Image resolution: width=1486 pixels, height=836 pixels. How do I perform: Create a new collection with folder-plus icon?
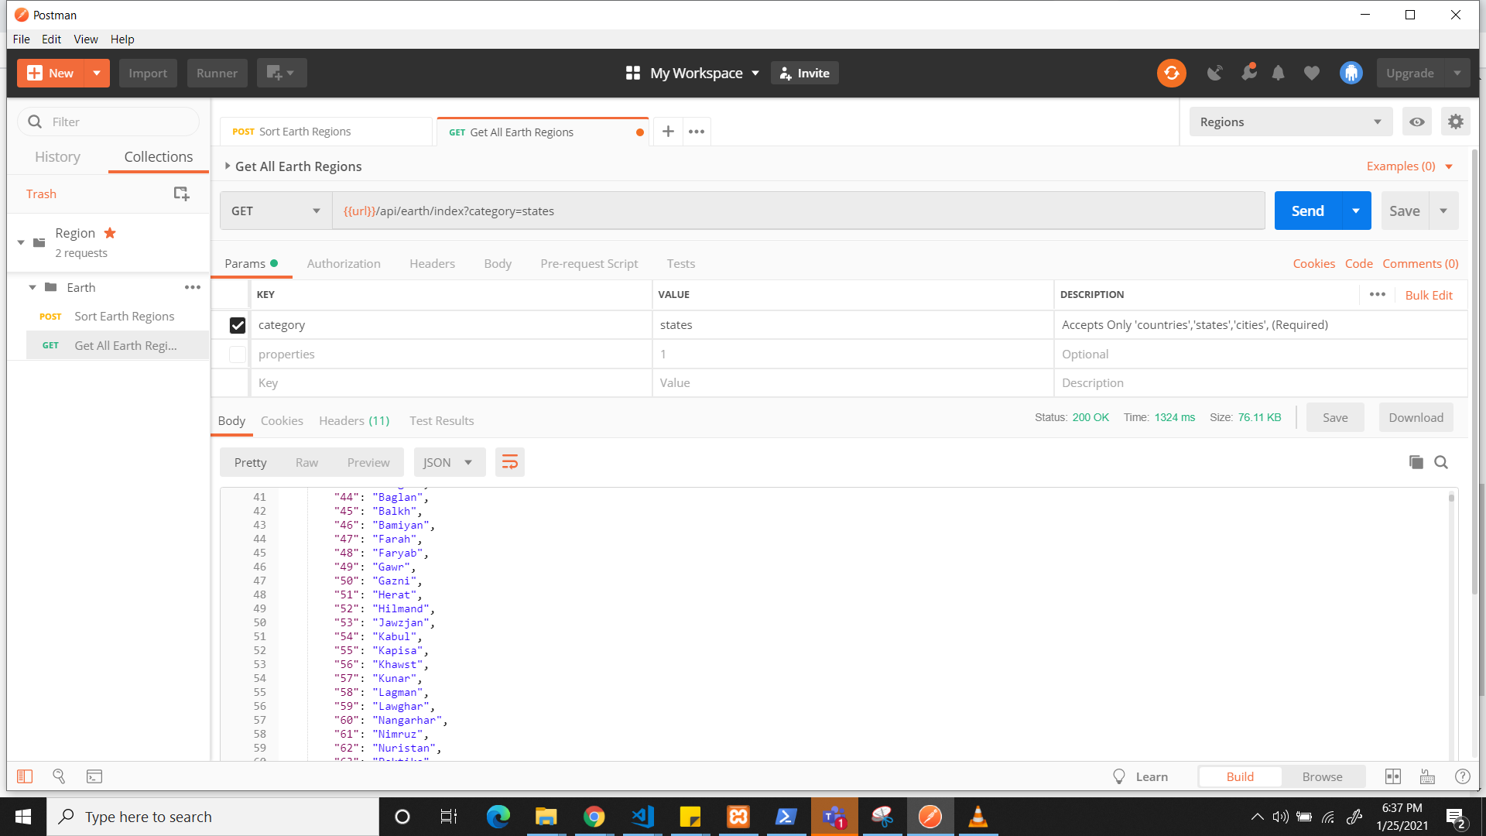pos(181,194)
